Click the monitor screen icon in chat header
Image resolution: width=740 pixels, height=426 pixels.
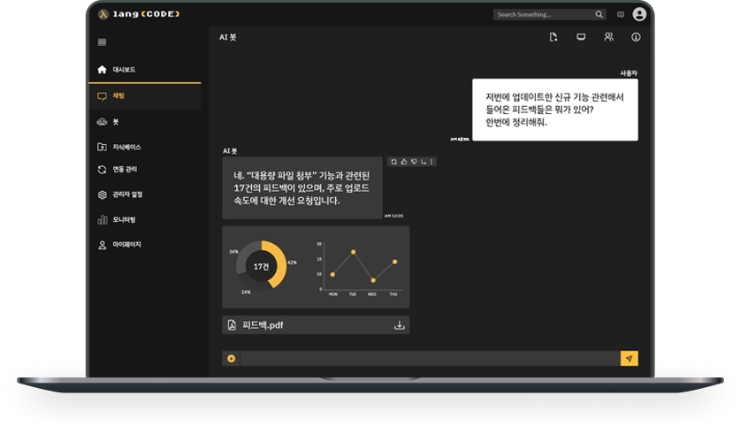(581, 37)
